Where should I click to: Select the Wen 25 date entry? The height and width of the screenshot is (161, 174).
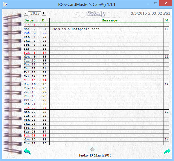29,120
